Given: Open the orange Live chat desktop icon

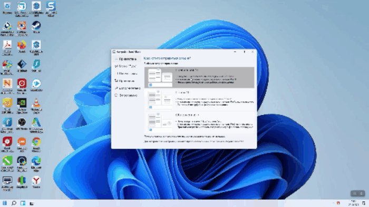Looking at the screenshot, I should click(x=22, y=144).
